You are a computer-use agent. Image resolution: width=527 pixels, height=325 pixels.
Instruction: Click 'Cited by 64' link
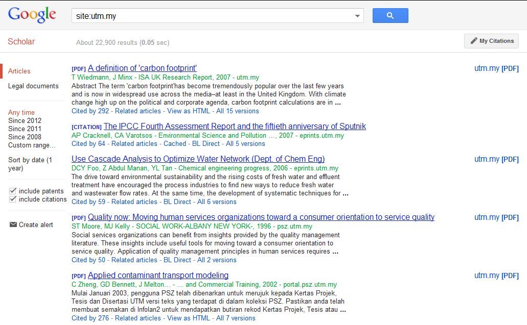(x=88, y=143)
